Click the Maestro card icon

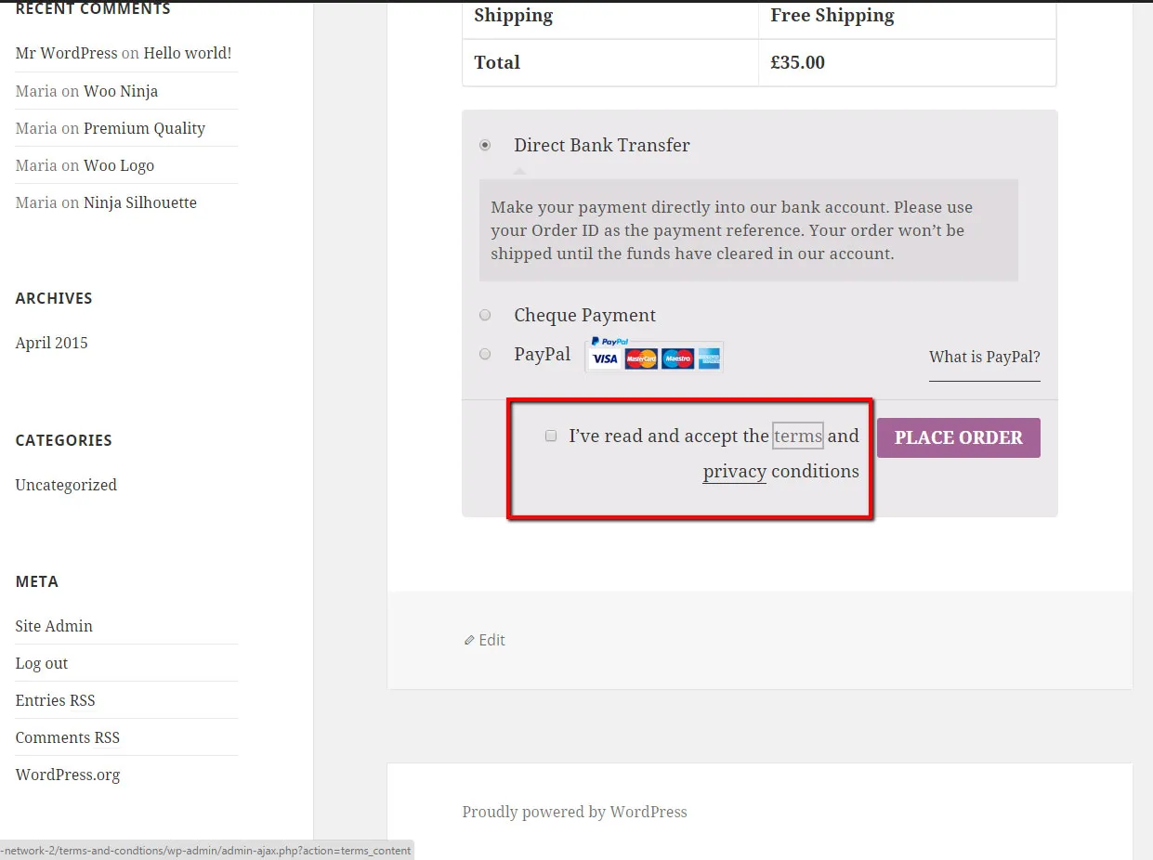678,358
